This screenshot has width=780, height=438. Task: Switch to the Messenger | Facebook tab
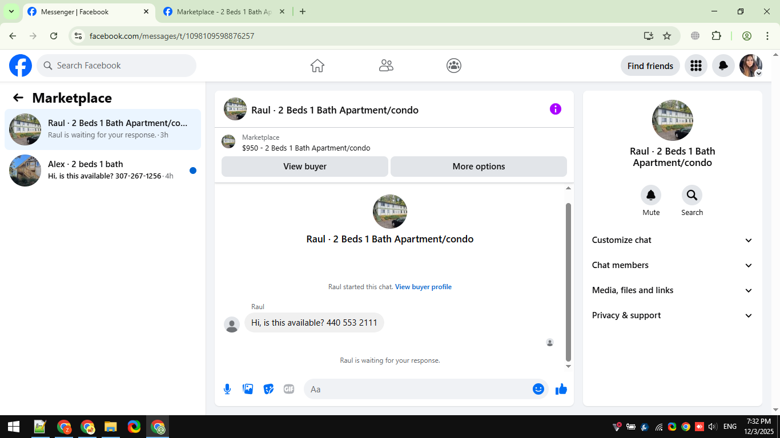point(89,11)
